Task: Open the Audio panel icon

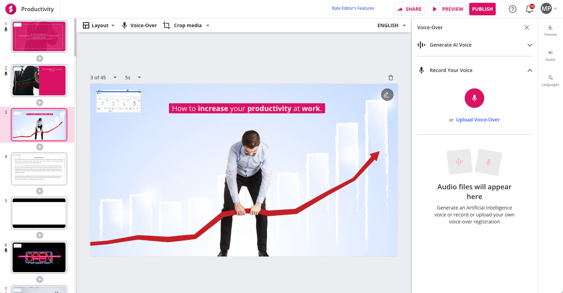Action: (x=550, y=56)
